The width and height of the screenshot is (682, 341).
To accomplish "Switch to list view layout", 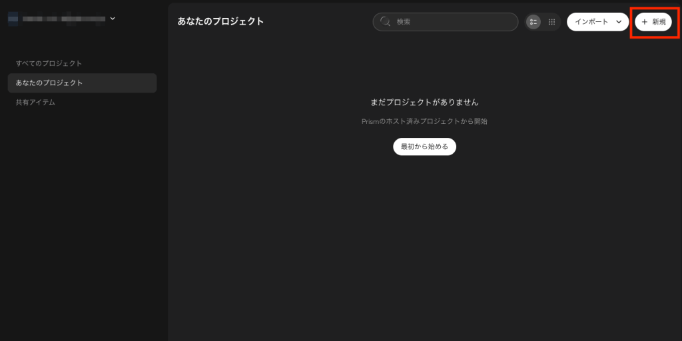I will 533,22.
